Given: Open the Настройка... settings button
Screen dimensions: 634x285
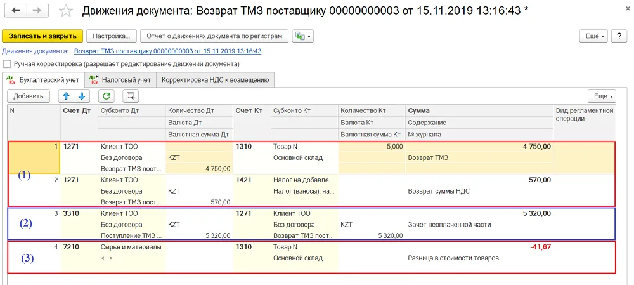Looking at the screenshot, I should tap(112, 36).
